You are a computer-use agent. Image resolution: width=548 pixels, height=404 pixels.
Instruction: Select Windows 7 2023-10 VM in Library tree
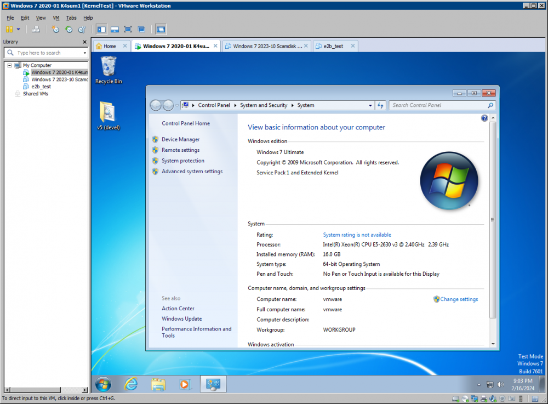59,79
